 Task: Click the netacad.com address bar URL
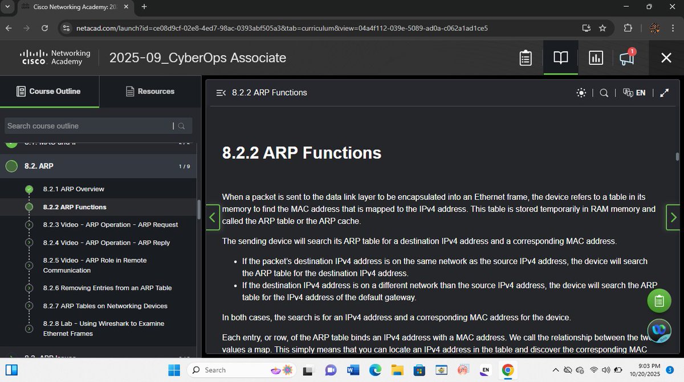tap(282, 28)
